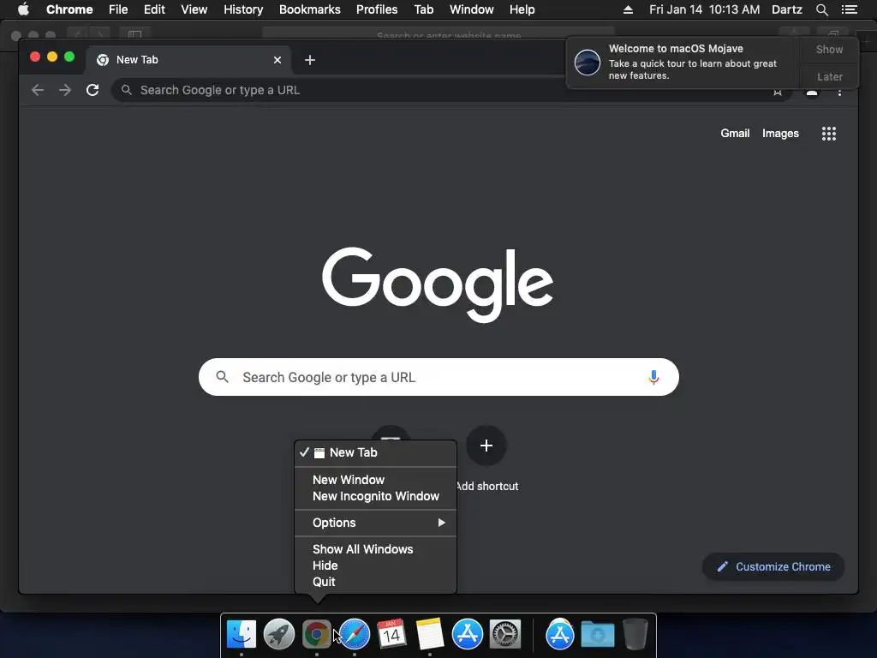Go forward with Chrome forward arrow
Image resolution: width=877 pixels, height=658 pixels.
click(x=65, y=90)
